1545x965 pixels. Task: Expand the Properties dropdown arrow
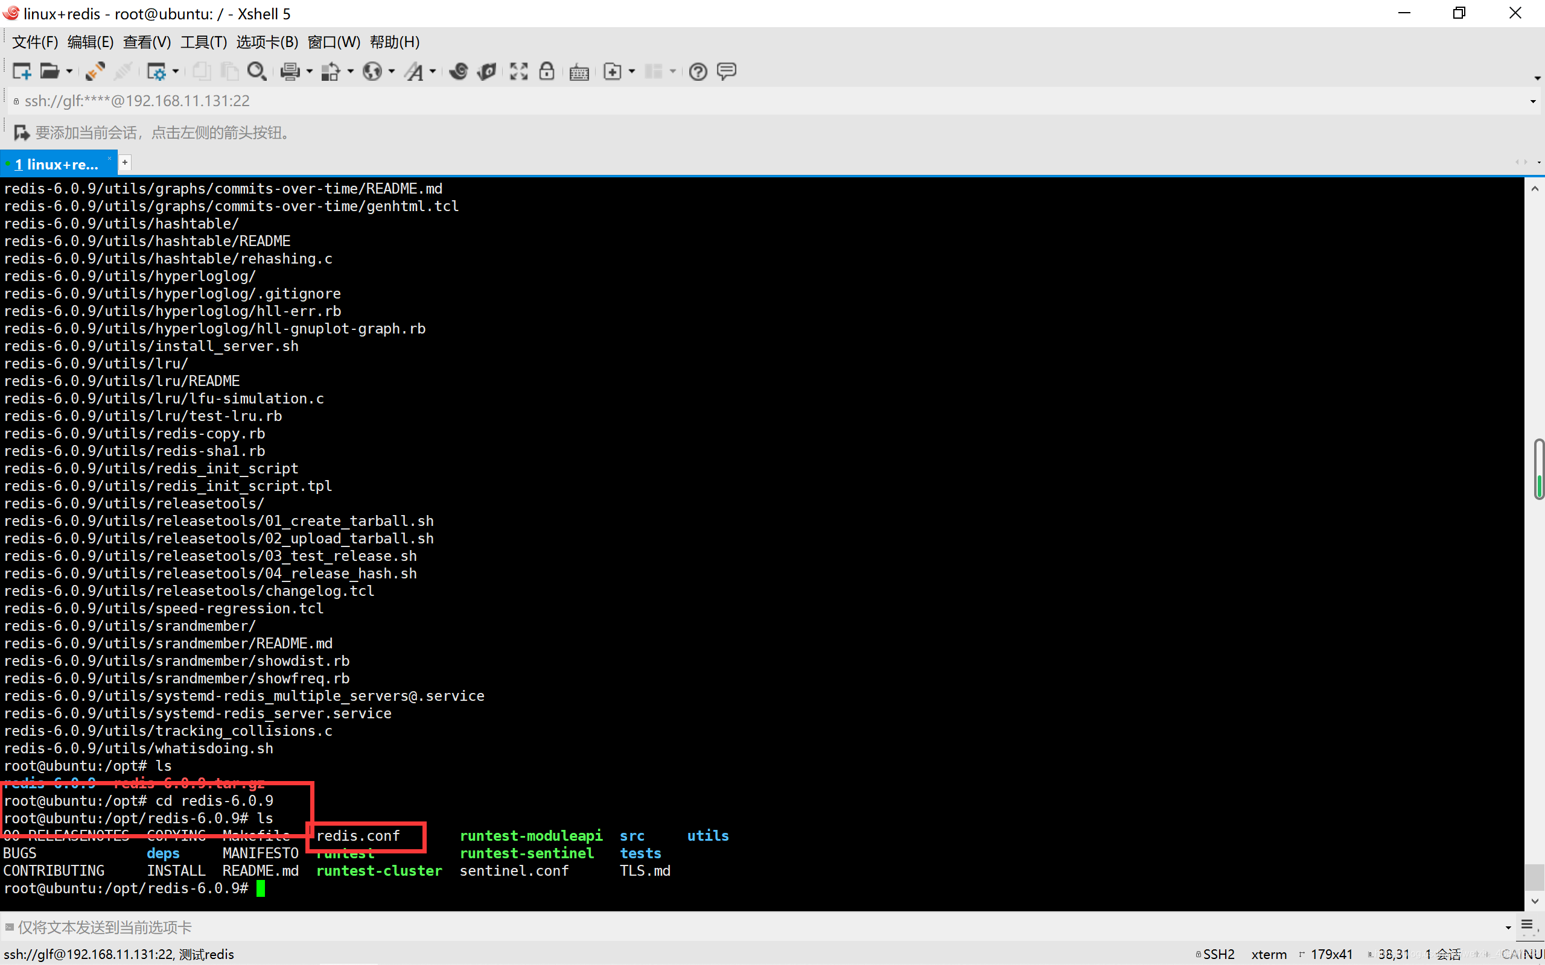click(x=176, y=72)
